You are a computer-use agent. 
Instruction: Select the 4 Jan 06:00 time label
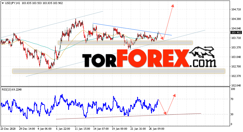(x=45, y=129)
